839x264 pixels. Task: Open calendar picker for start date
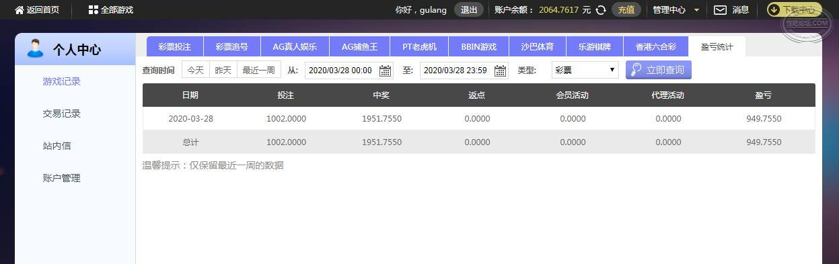tap(386, 71)
